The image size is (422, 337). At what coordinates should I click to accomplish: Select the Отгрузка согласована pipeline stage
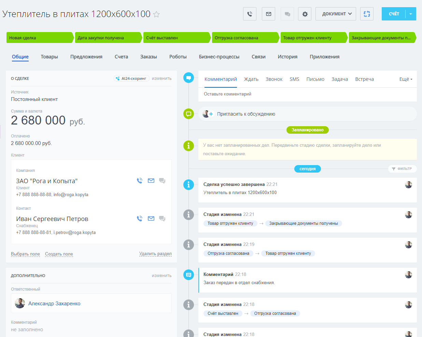(244, 38)
